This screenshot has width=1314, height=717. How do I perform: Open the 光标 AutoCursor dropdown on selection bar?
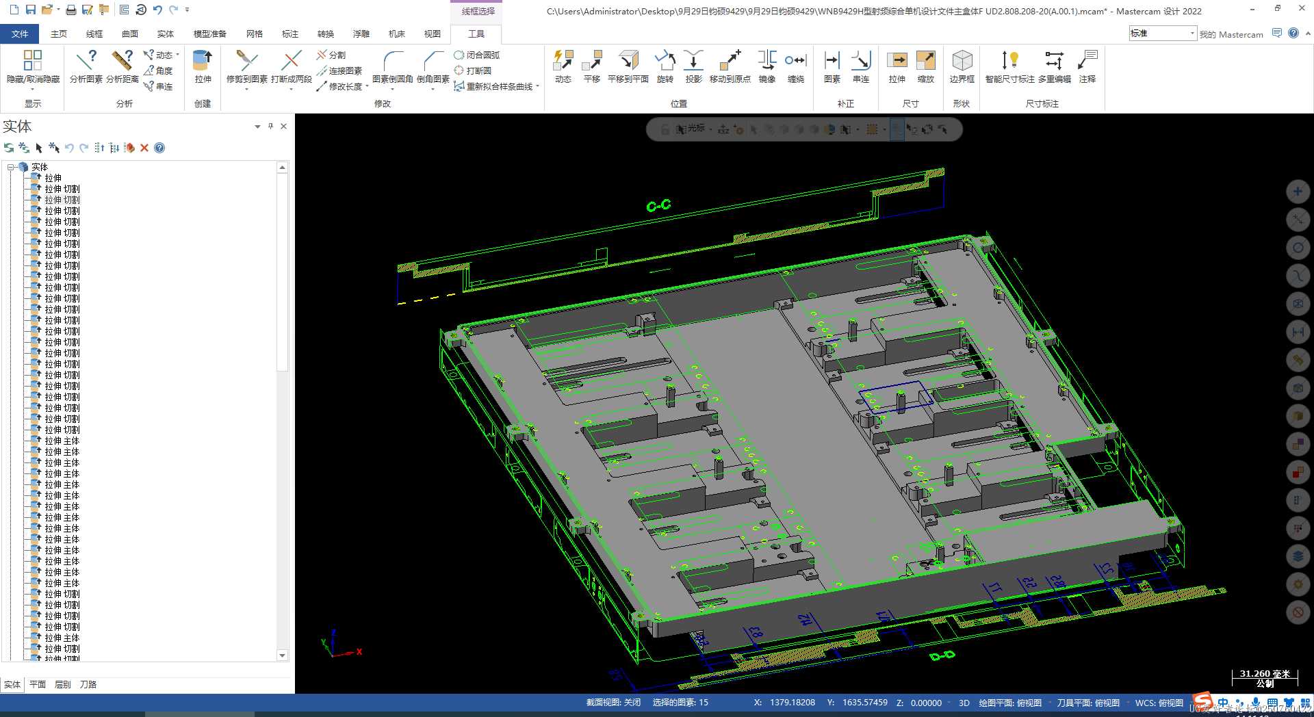tap(710, 129)
